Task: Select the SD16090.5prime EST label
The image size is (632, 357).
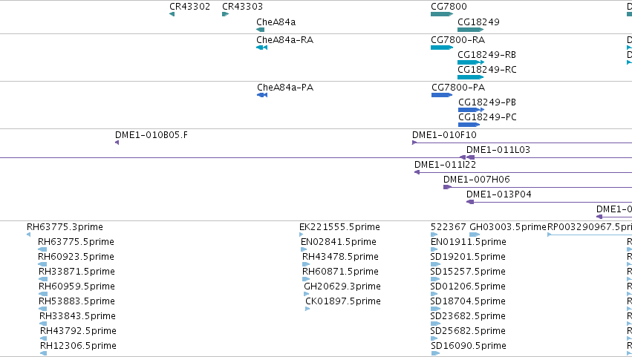Action: click(x=469, y=347)
